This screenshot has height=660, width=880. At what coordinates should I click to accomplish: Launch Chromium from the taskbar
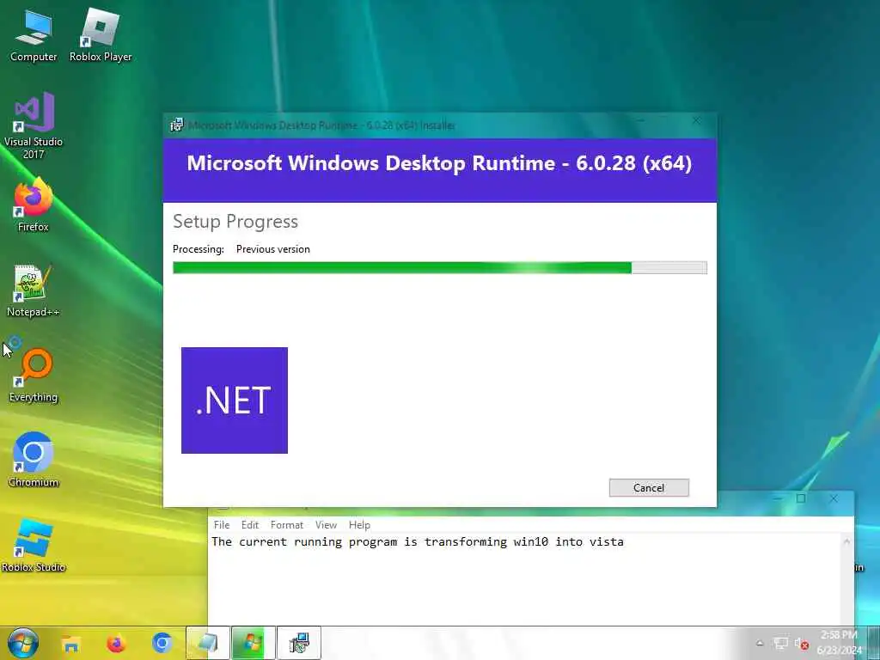pyautogui.click(x=162, y=643)
